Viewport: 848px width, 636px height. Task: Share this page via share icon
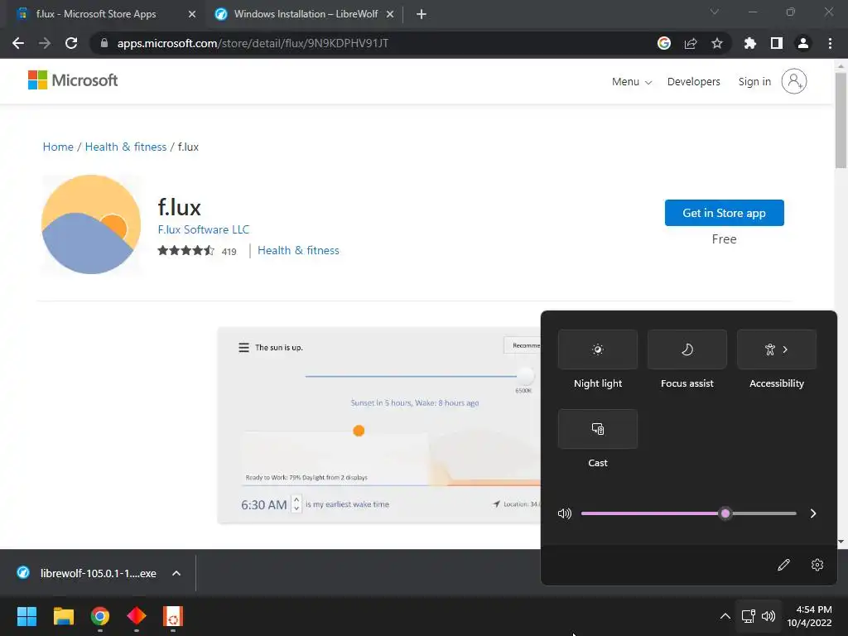pyautogui.click(x=690, y=43)
